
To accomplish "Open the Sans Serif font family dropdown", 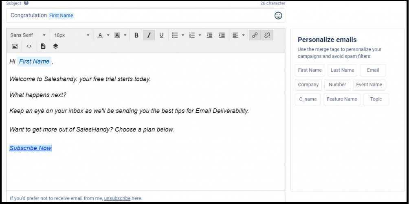I will coord(28,35).
